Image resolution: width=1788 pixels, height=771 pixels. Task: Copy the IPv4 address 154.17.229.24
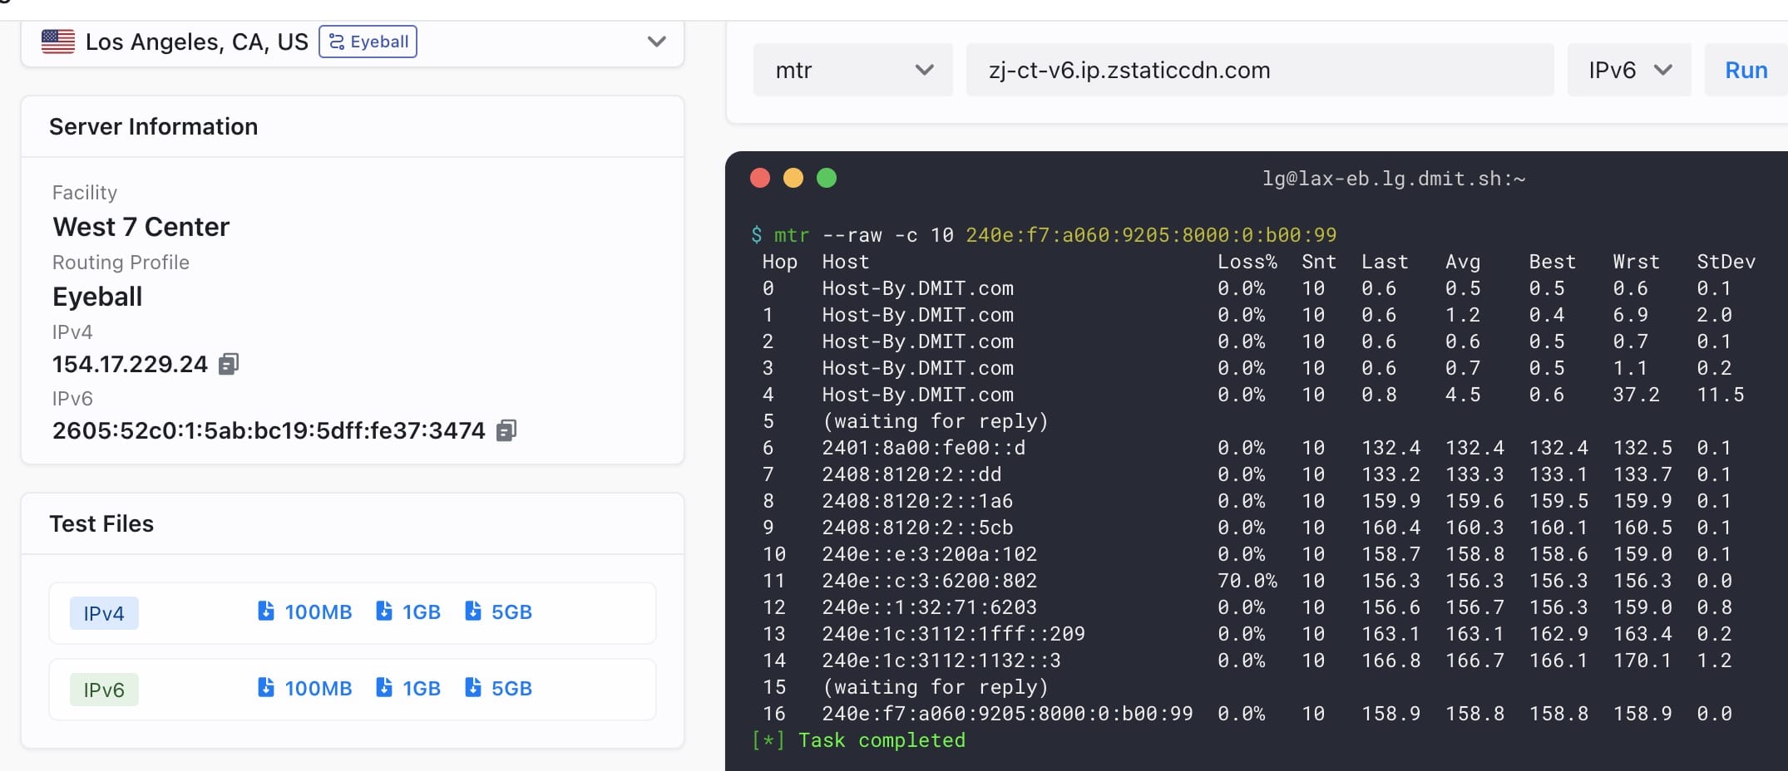229,364
